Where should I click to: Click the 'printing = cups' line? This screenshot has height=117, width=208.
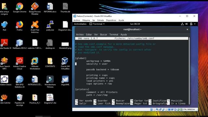pyautogui.click(x=97, y=75)
